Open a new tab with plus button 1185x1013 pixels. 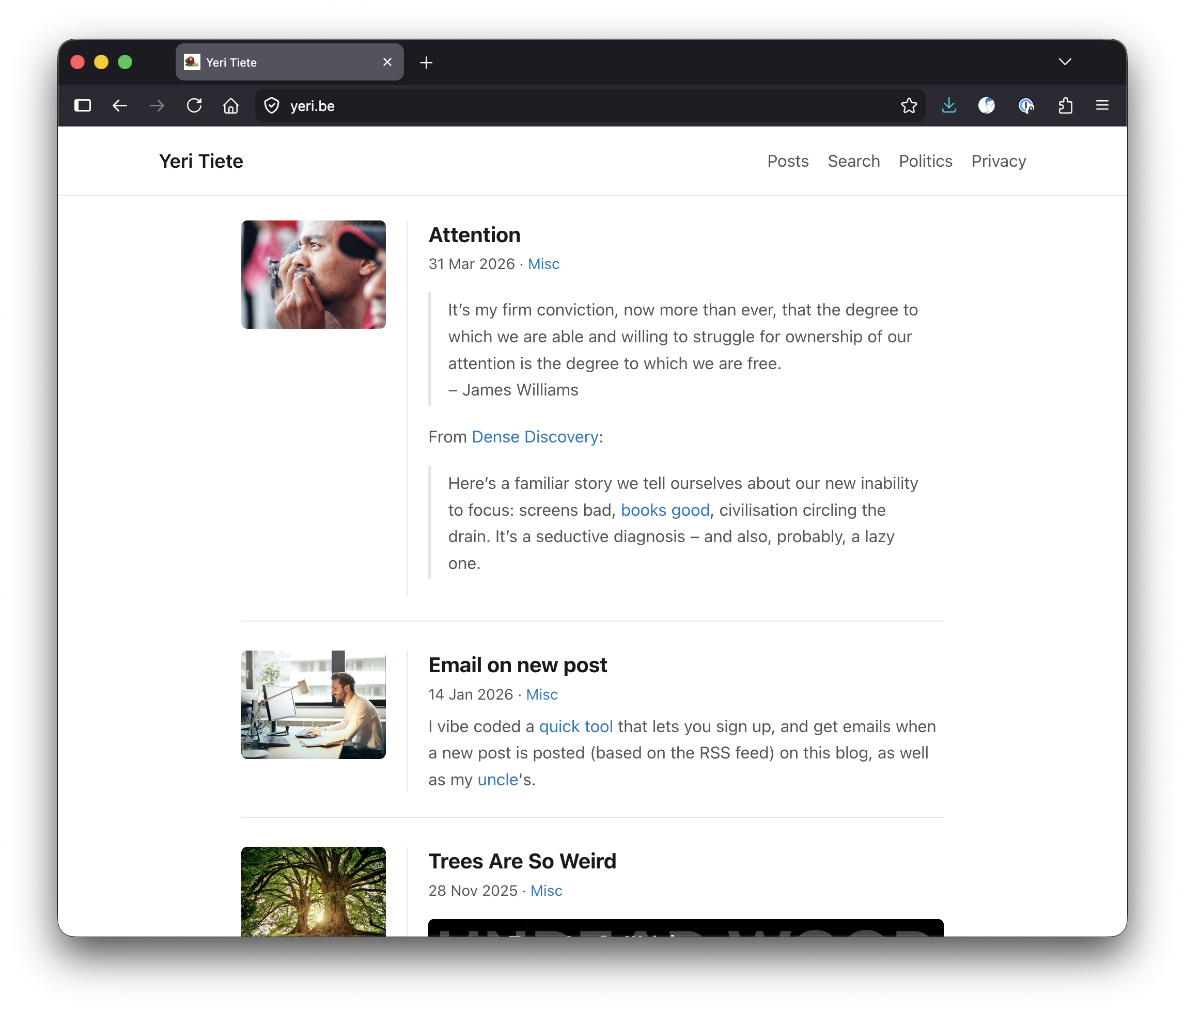(426, 62)
